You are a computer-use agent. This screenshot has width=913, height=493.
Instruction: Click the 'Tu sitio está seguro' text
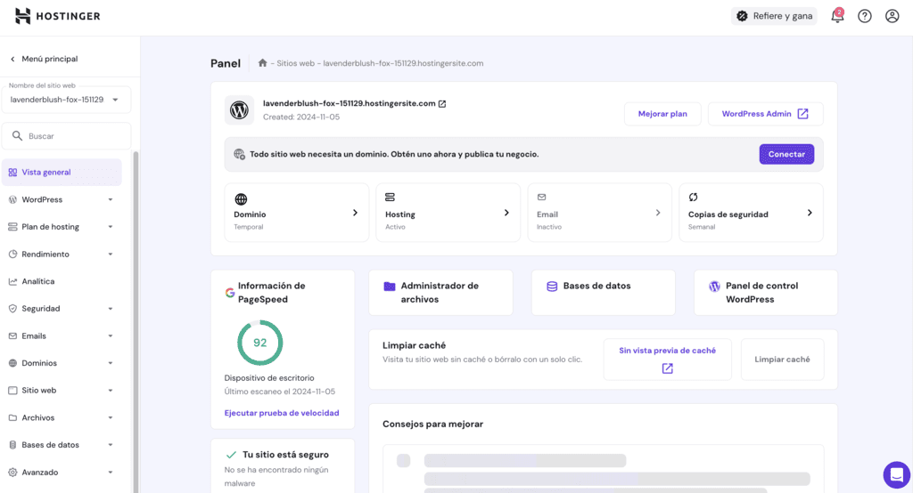[285, 455]
